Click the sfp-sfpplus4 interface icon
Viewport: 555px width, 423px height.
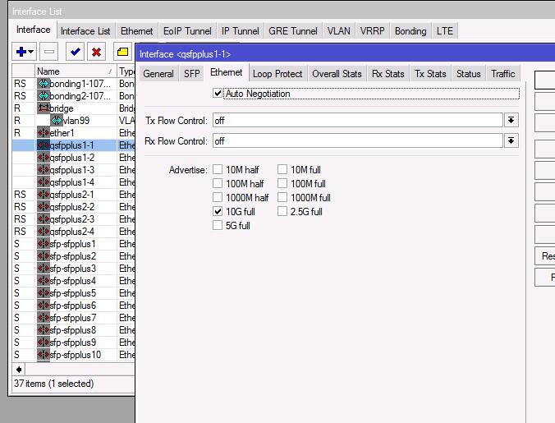[44, 281]
